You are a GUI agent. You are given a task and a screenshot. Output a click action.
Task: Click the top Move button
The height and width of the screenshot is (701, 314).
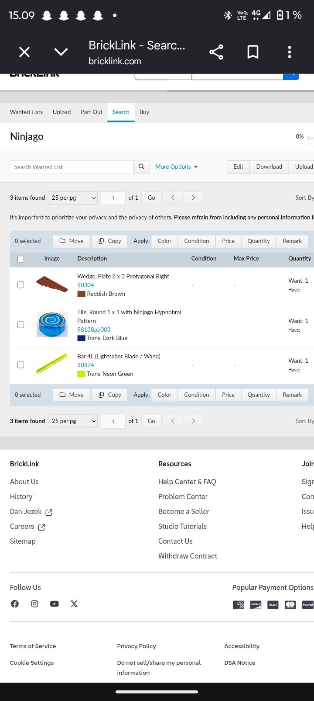[x=71, y=241]
